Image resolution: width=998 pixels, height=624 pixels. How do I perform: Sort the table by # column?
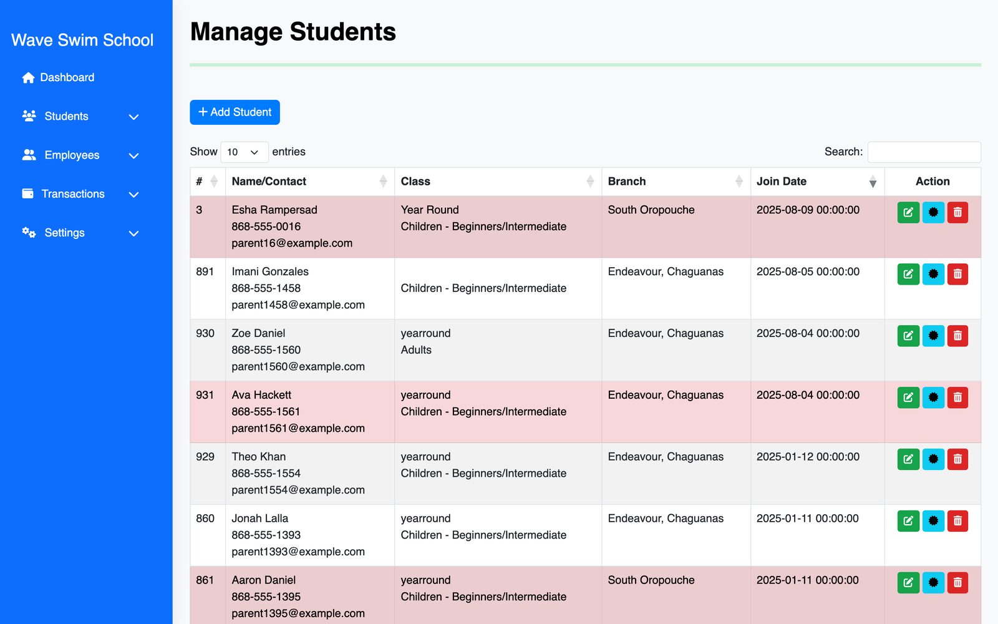click(x=208, y=182)
